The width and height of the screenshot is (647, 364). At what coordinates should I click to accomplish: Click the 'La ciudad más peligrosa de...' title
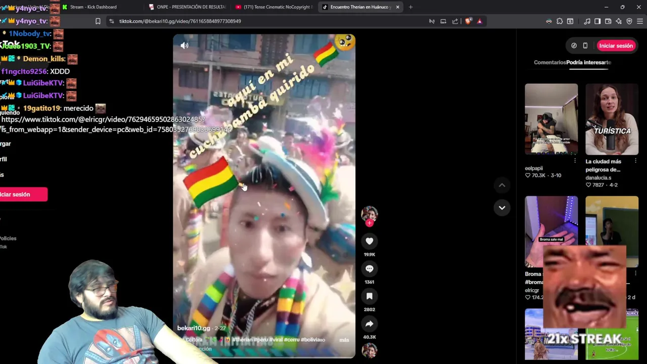[604, 165]
